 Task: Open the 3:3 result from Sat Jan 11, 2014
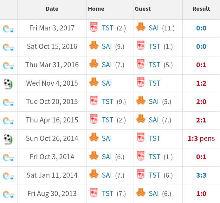(201, 175)
